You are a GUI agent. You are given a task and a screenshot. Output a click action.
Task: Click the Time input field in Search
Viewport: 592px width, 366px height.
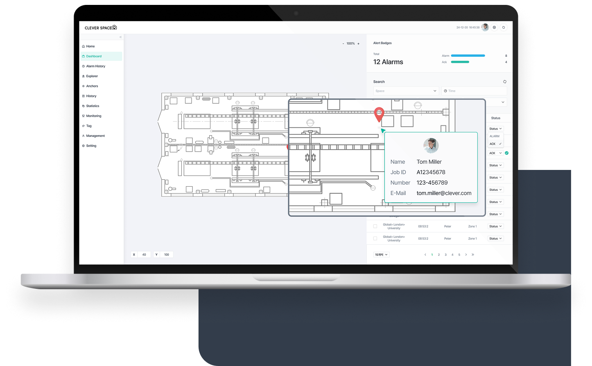474,91
